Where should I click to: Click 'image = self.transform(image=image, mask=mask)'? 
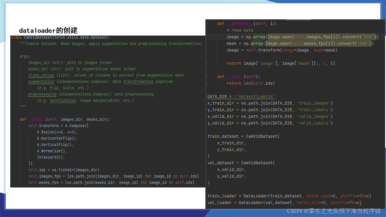(282, 50)
